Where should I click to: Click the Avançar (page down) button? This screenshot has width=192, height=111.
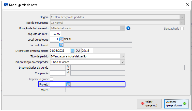177,104
